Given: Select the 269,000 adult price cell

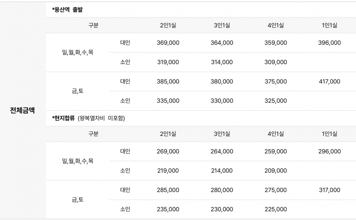Looking at the screenshot, I should [168, 151].
